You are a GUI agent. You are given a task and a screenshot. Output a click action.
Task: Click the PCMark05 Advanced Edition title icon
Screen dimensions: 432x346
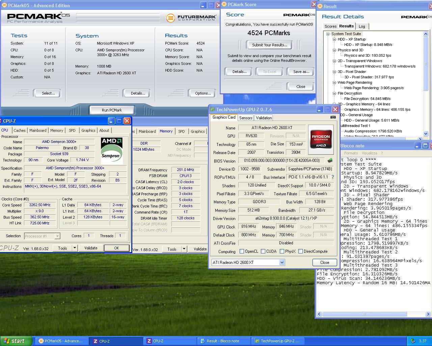click(4, 5)
